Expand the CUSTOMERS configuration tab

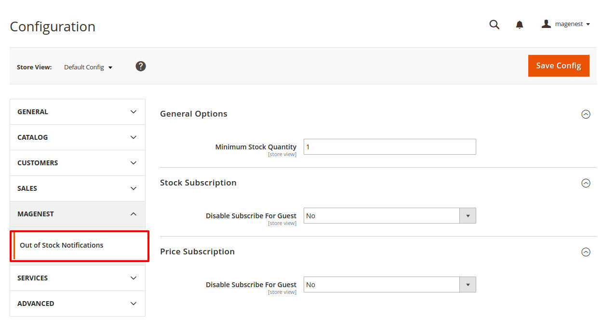(78, 163)
